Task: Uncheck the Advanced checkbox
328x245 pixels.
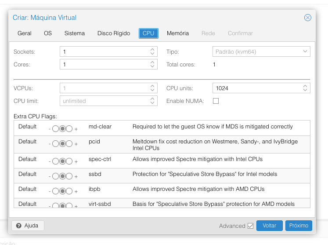Action: click(250, 226)
